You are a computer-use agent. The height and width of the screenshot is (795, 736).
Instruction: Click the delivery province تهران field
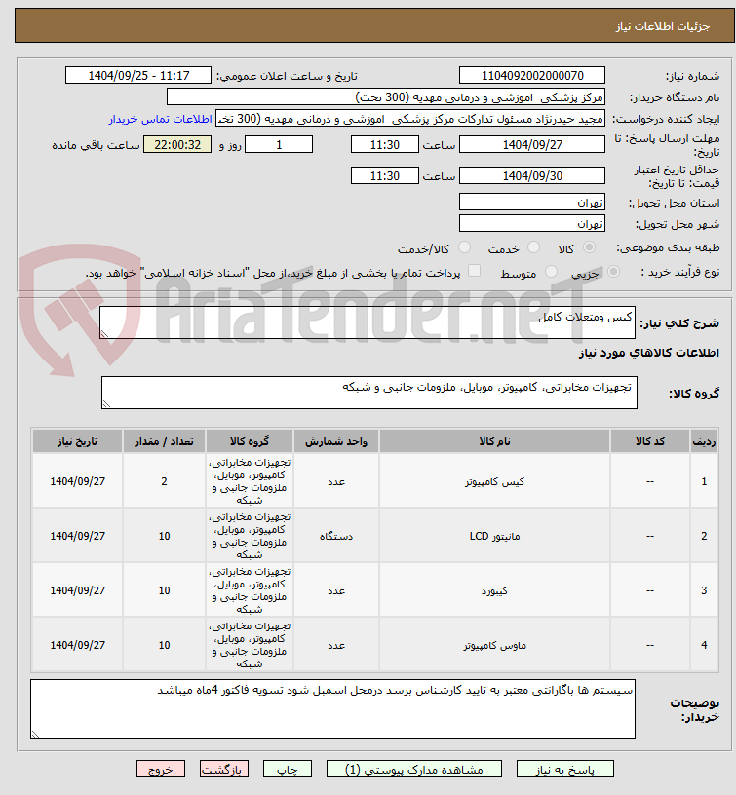(x=532, y=203)
